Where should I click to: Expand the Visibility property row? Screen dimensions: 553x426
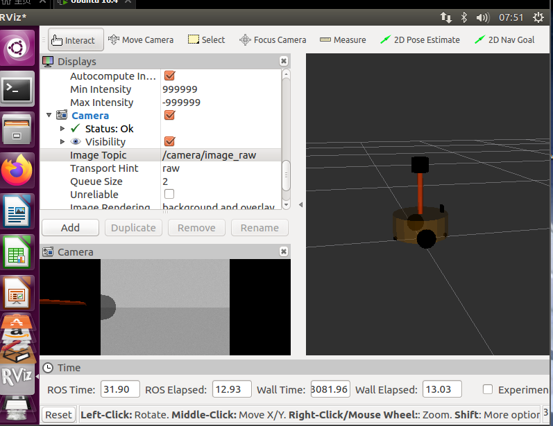[x=63, y=142]
